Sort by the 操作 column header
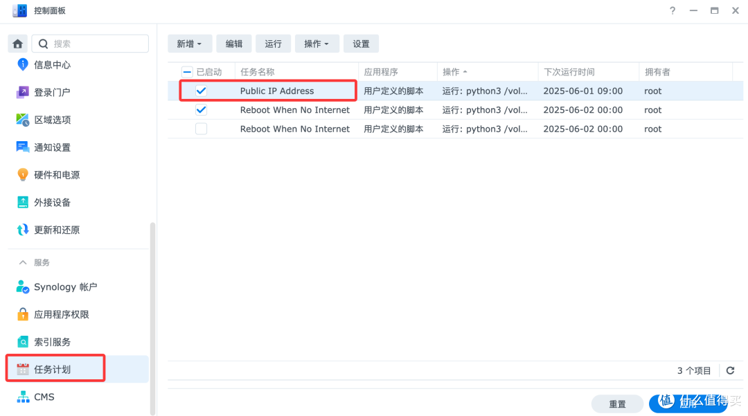The image size is (748, 416). (x=488, y=72)
